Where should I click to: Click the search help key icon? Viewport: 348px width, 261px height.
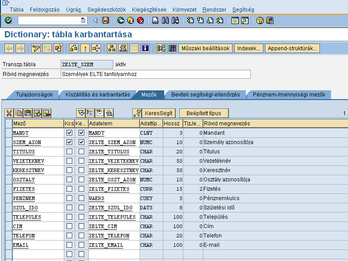pyautogui.click(x=137, y=113)
